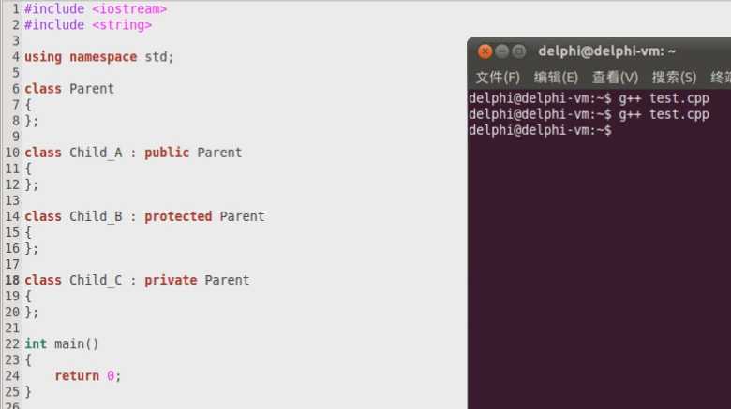Image resolution: width=731 pixels, height=409 pixels.
Task: Click line number 22 in the gutter
Action: 12,343
